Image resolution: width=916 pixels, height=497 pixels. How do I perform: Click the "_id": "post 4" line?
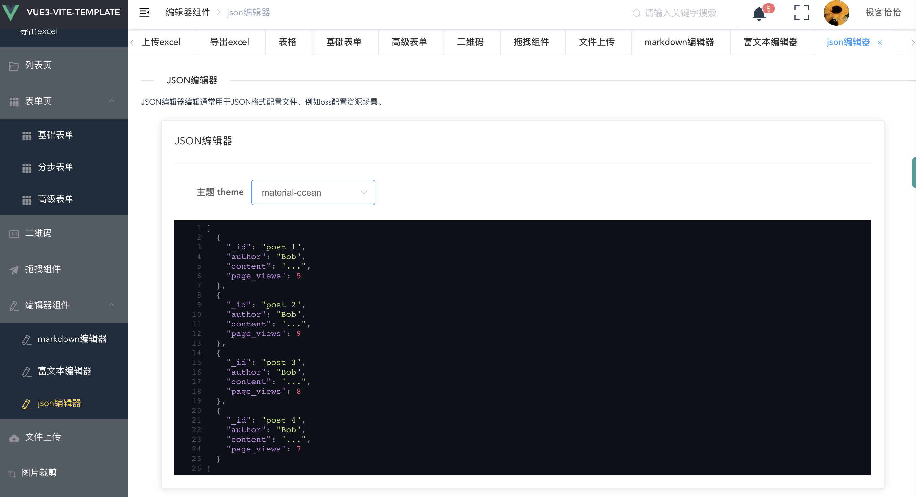click(x=266, y=420)
